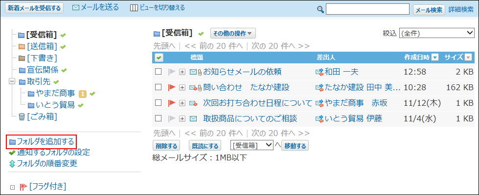Image resolution: width=479 pixels, height=195 pixels.
Task: Expand the 次回お打ち合わせ日程について row plus box
Action: [x=182, y=103]
